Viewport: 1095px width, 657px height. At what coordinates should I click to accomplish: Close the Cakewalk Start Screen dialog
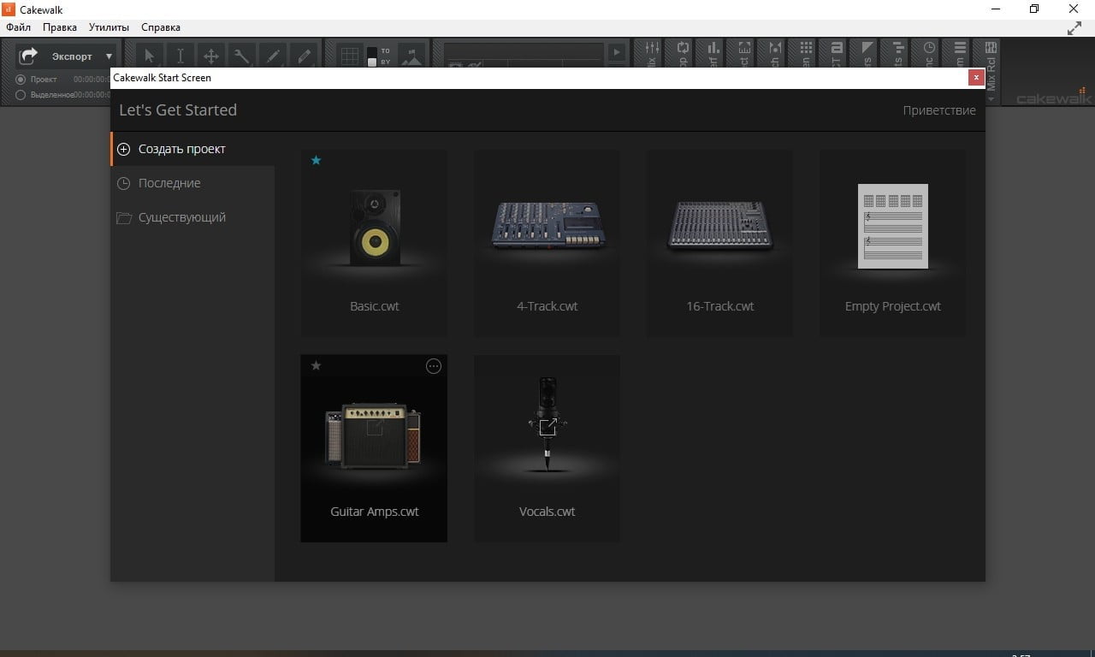point(975,78)
